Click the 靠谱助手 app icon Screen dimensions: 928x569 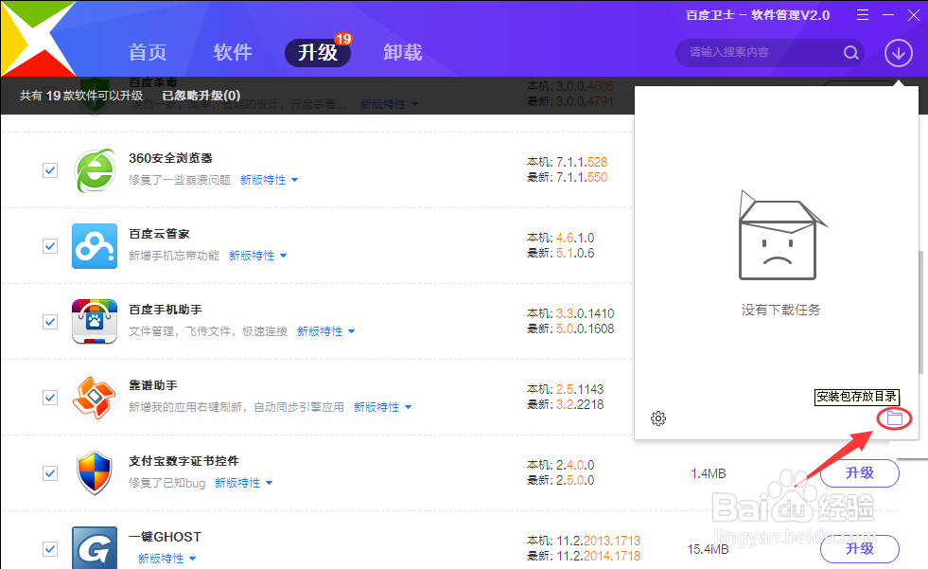[x=94, y=397]
